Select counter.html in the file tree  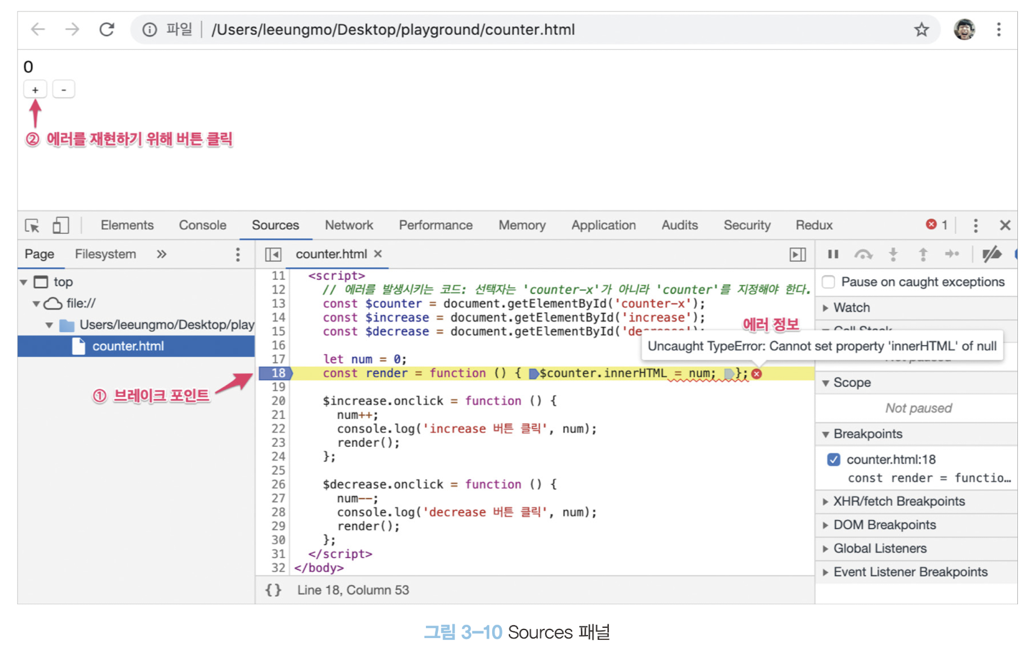tap(136, 346)
